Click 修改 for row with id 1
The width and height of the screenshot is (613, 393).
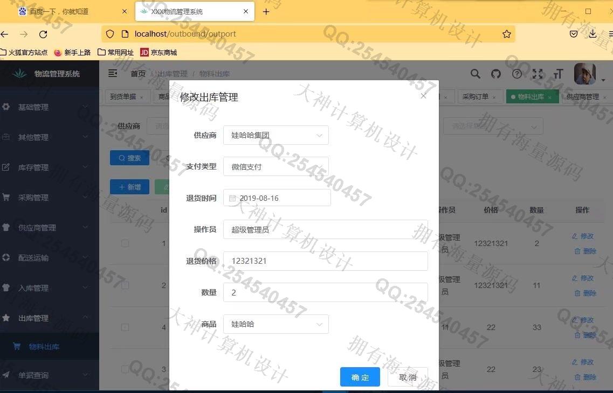(x=583, y=236)
